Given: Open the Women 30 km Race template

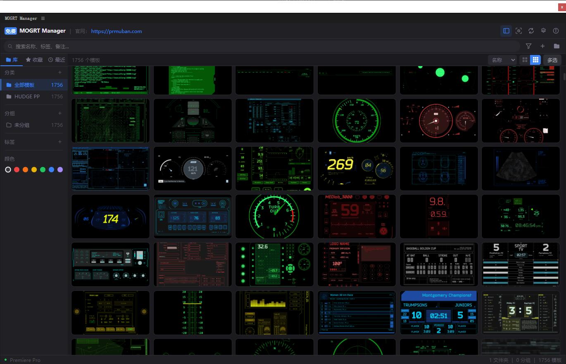Looking at the screenshot, I should pyautogui.click(x=357, y=313).
